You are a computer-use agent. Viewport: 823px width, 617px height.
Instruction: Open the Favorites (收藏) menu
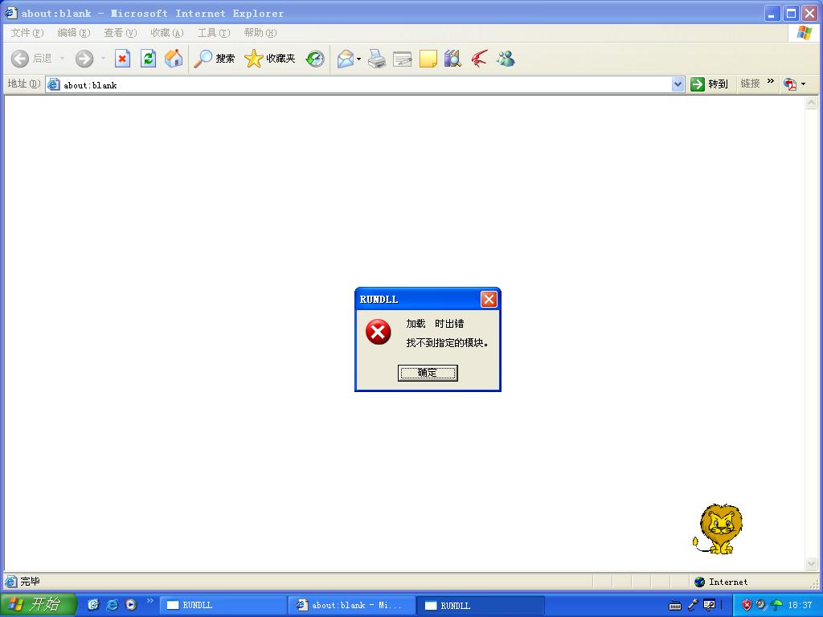tap(167, 33)
